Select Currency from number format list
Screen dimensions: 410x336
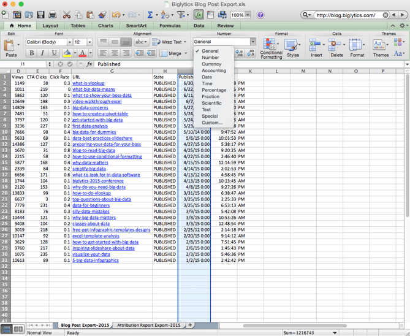211,64
